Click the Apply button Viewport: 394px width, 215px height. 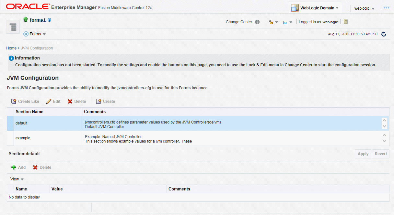pyautogui.click(x=363, y=154)
